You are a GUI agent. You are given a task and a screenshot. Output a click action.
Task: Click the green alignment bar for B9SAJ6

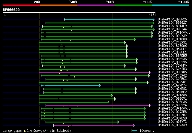(73, 102)
